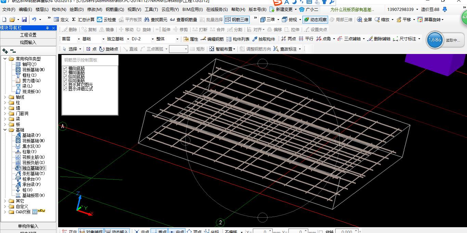The image size is (467, 233).
Task: Open 构件列表 component list
Action: pyautogui.click(x=238, y=39)
